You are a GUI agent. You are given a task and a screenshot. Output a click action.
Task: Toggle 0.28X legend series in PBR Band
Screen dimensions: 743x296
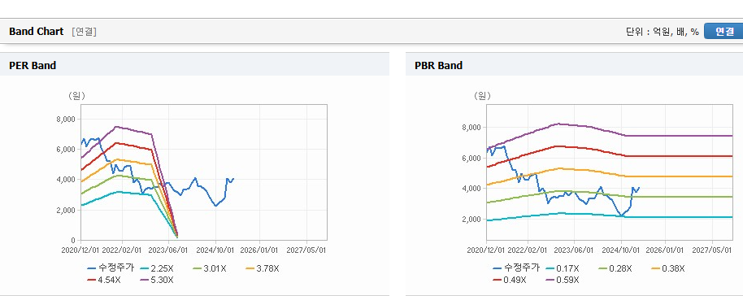615,268
